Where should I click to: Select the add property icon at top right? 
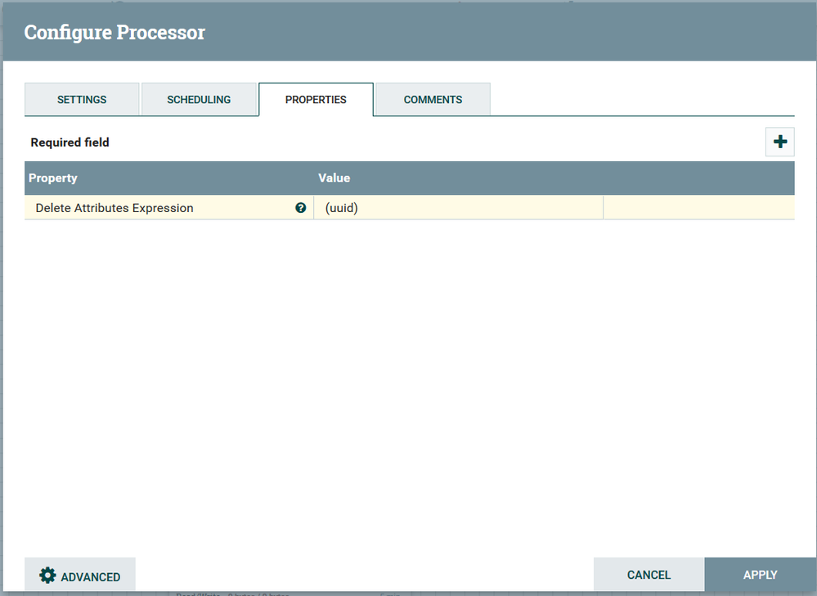779,142
